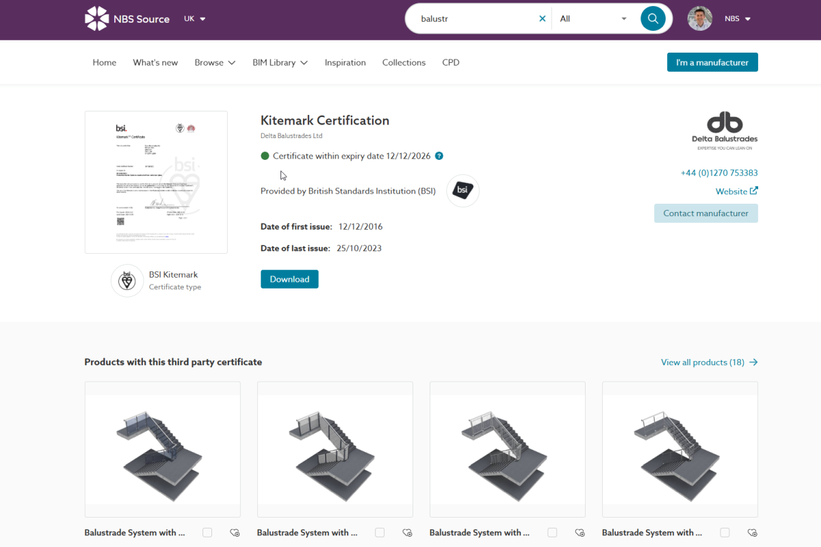The width and height of the screenshot is (821, 547).
Task: Expand the Browse menu
Action: pos(215,62)
